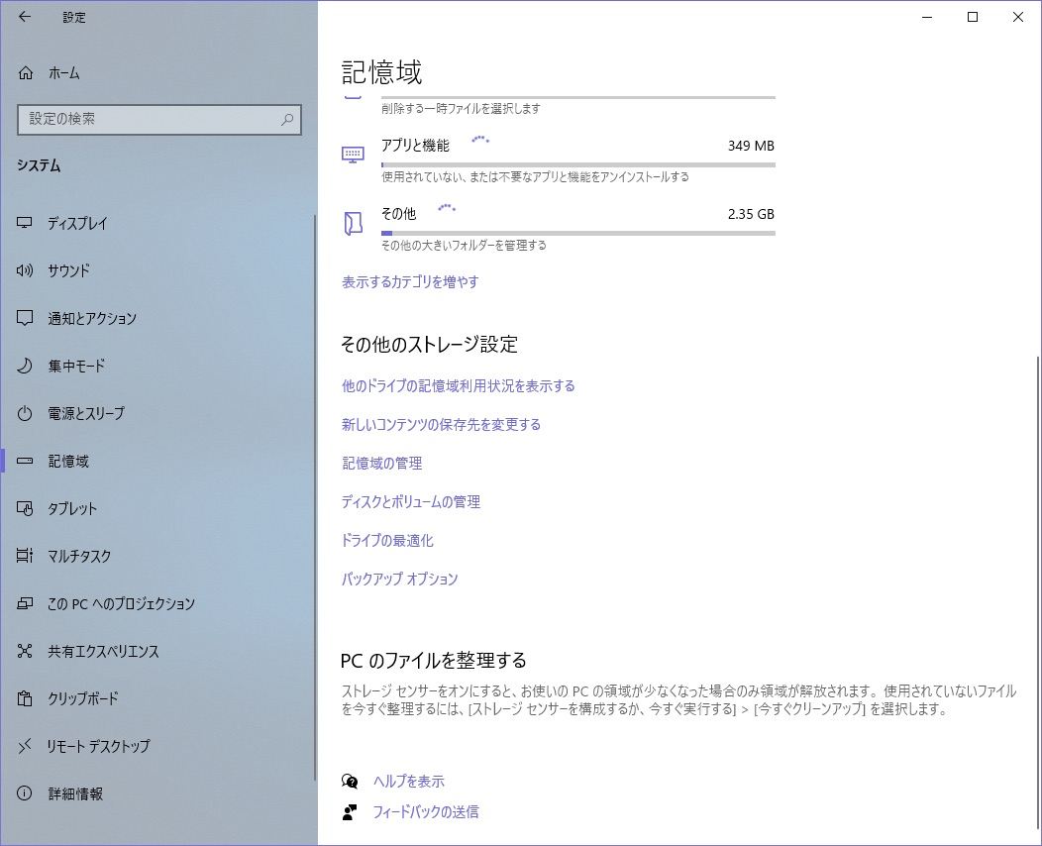The width and height of the screenshot is (1042, 846).
Task: Select the クリップボード icon
Action: point(25,698)
